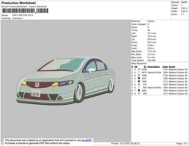This screenshot has height=146, width=189.
Task: Select the car embroidery design preview
Action: pos(66,79)
